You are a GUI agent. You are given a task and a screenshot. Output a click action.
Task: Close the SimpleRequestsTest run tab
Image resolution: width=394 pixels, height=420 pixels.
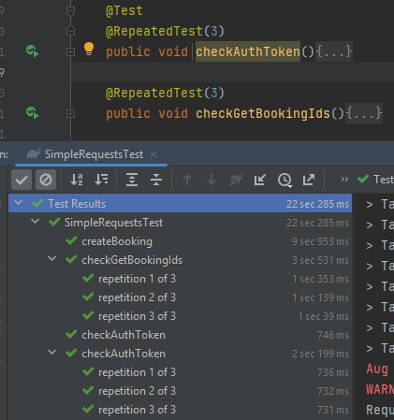coord(153,154)
